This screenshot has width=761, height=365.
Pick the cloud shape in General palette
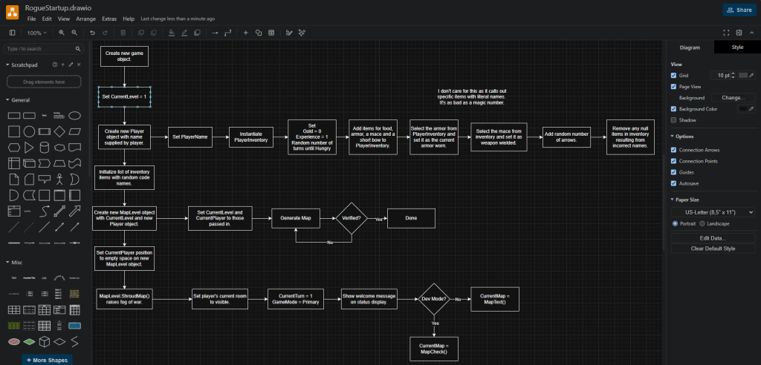pyautogui.click(x=59, y=147)
